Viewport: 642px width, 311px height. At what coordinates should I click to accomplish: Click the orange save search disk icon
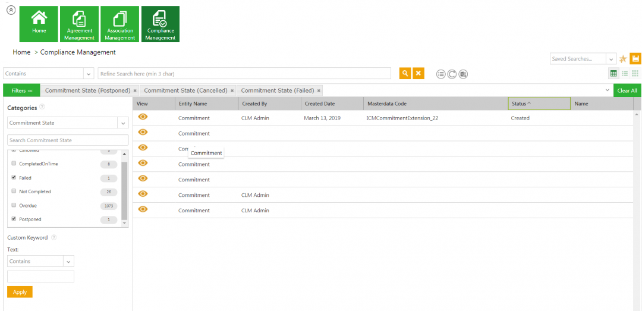635,58
